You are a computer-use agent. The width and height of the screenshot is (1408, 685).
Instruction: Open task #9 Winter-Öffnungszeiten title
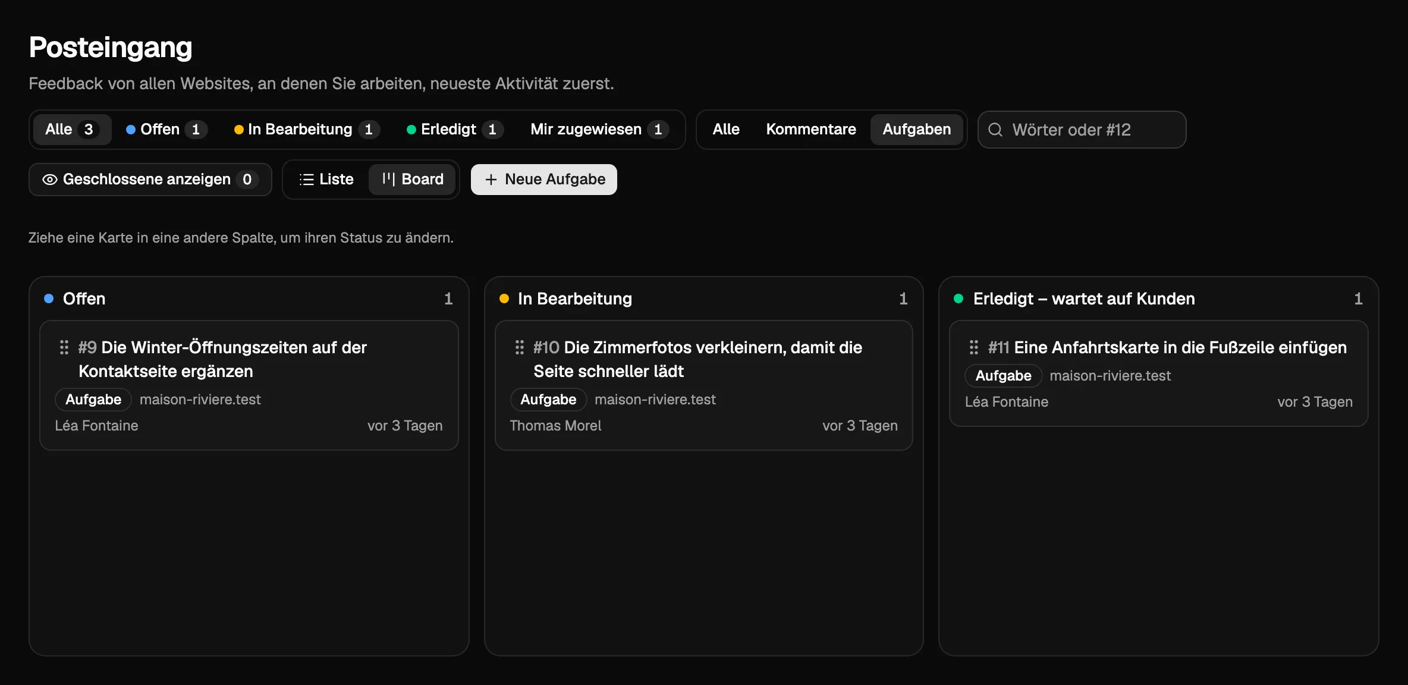(x=222, y=359)
